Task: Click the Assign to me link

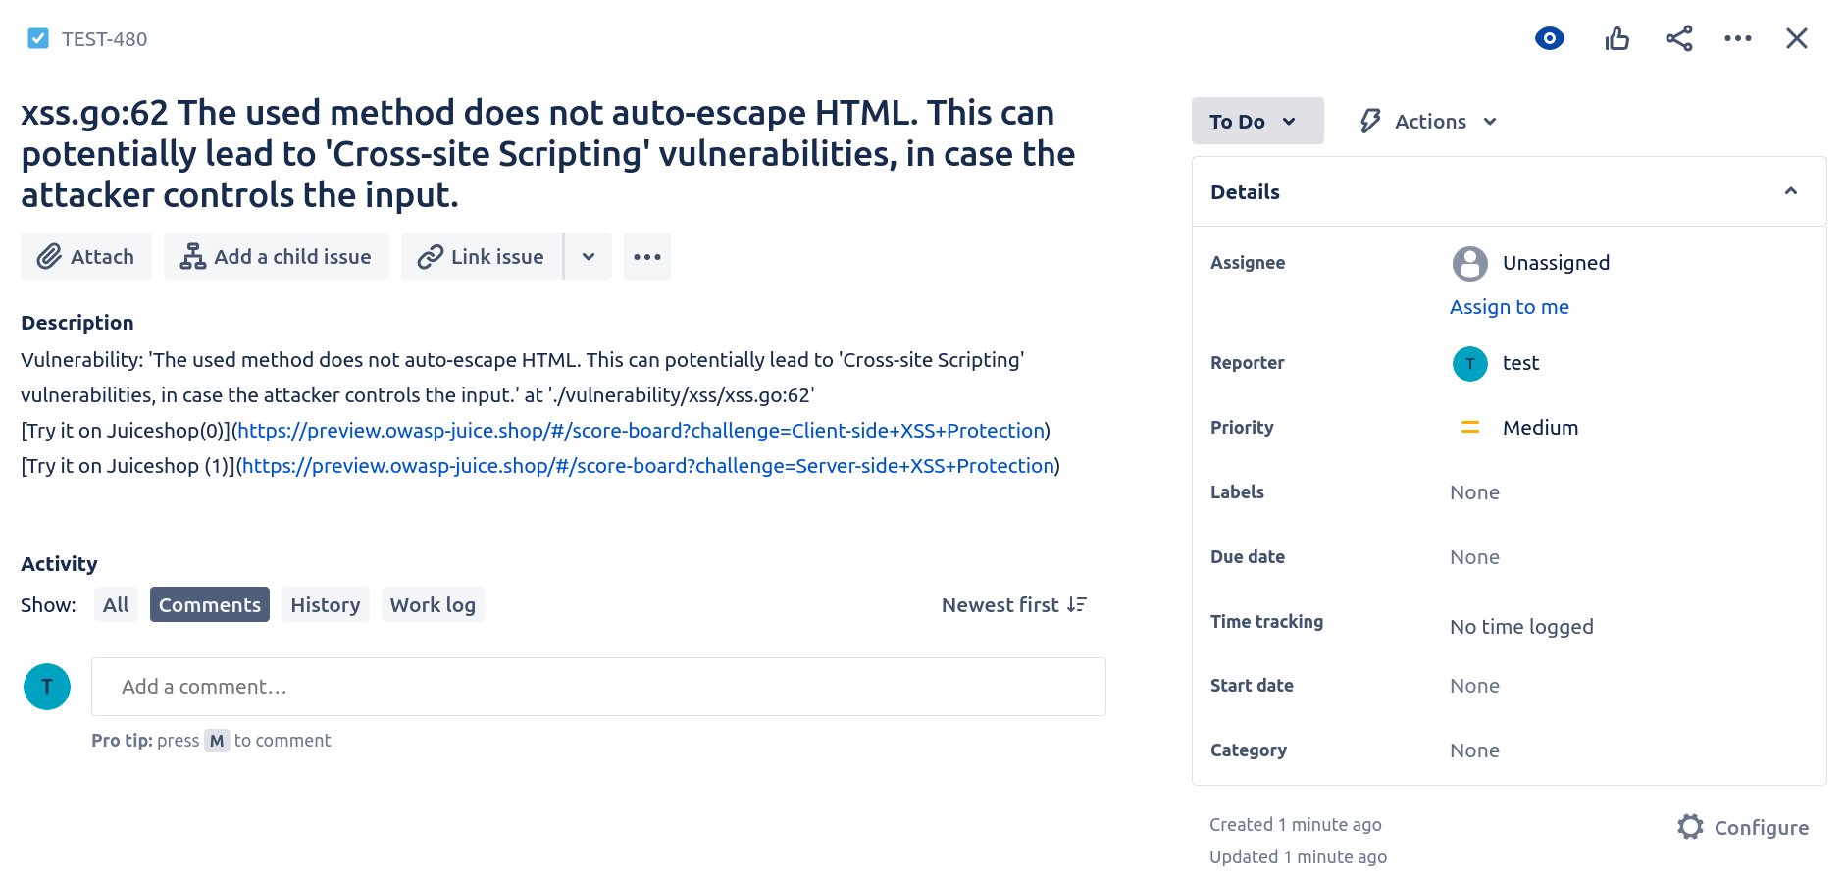Action: 1509,307
